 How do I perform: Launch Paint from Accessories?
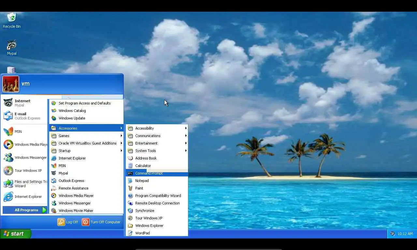tap(157, 188)
